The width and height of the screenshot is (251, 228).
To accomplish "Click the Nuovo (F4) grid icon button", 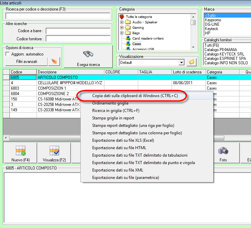I will [21, 153].
